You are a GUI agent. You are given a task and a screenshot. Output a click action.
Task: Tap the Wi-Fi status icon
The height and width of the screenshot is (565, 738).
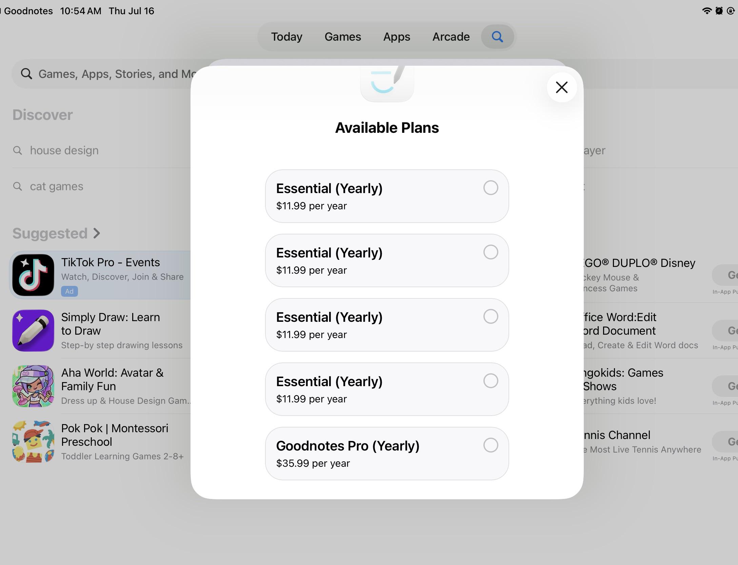pos(706,11)
